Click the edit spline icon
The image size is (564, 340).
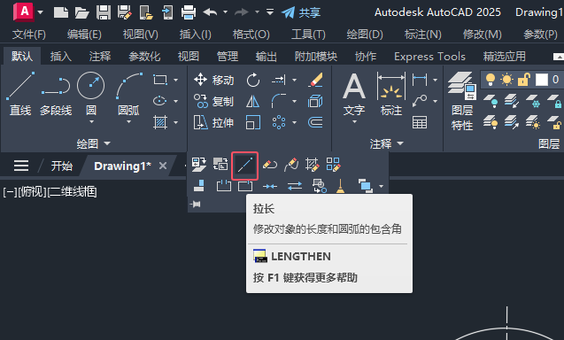[x=291, y=165]
